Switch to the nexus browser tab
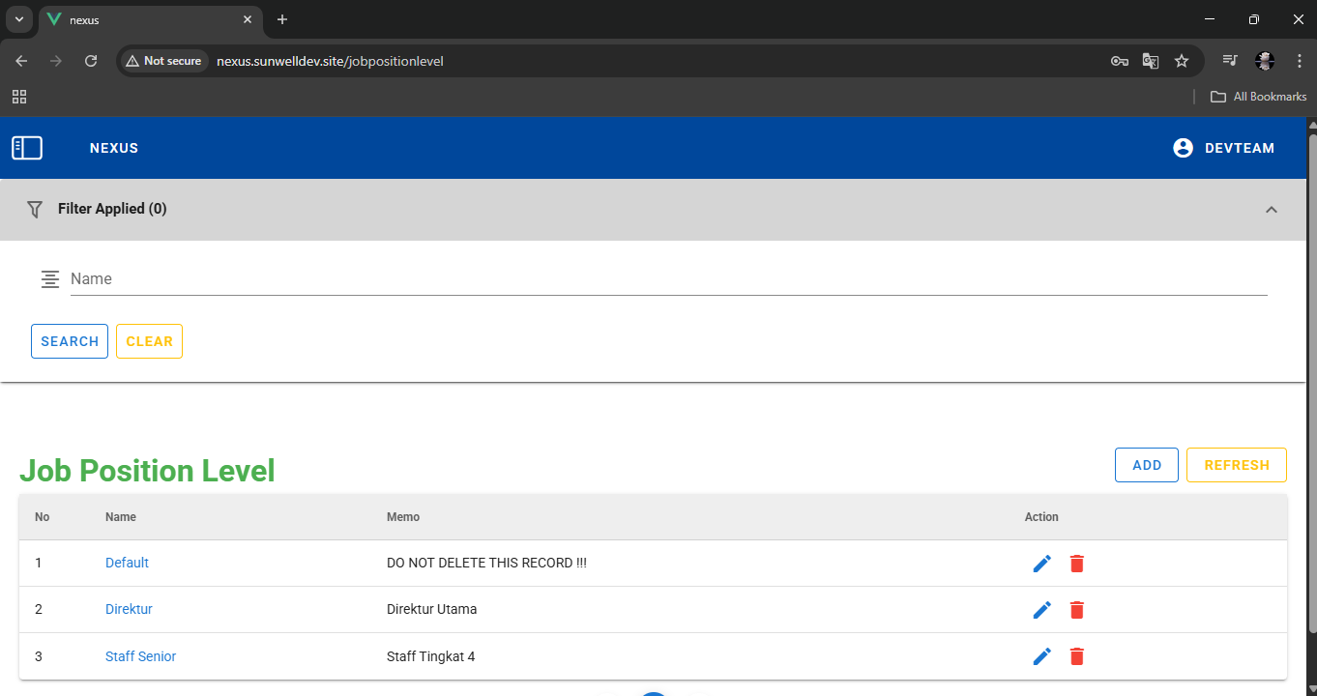 pyautogui.click(x=145, y=19)
